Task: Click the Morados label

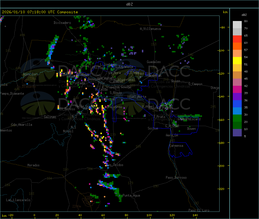Action: tap(33, 165)
